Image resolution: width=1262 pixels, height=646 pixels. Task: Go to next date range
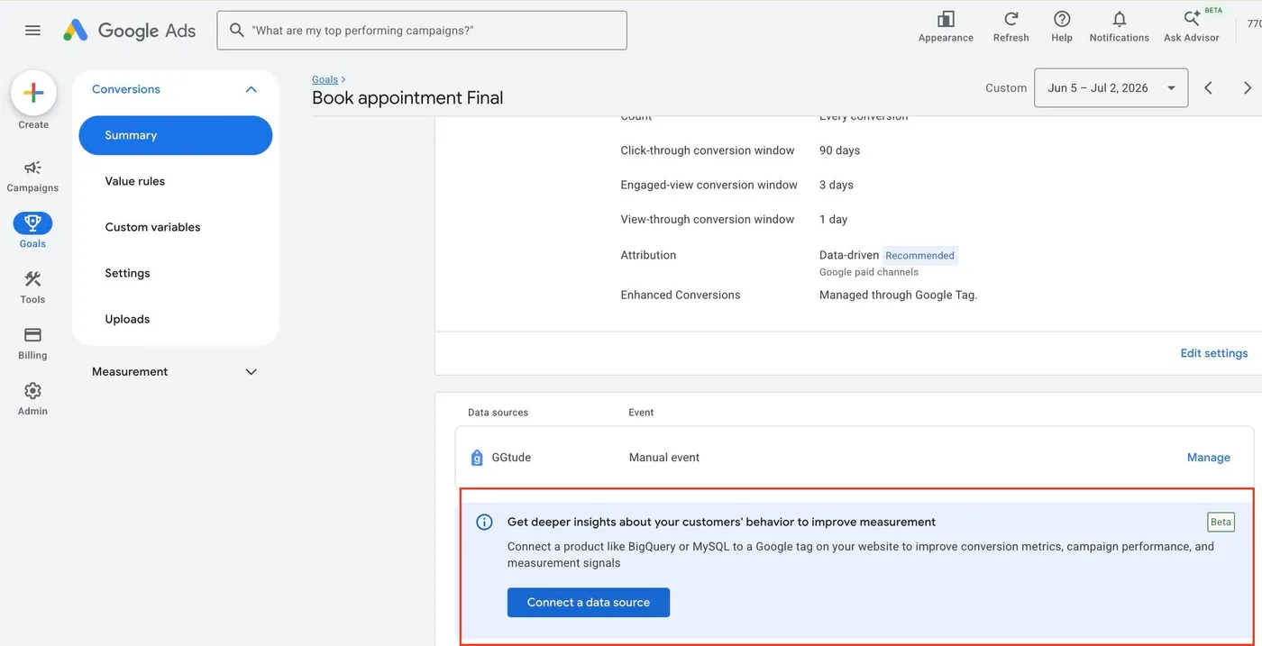1248,88
